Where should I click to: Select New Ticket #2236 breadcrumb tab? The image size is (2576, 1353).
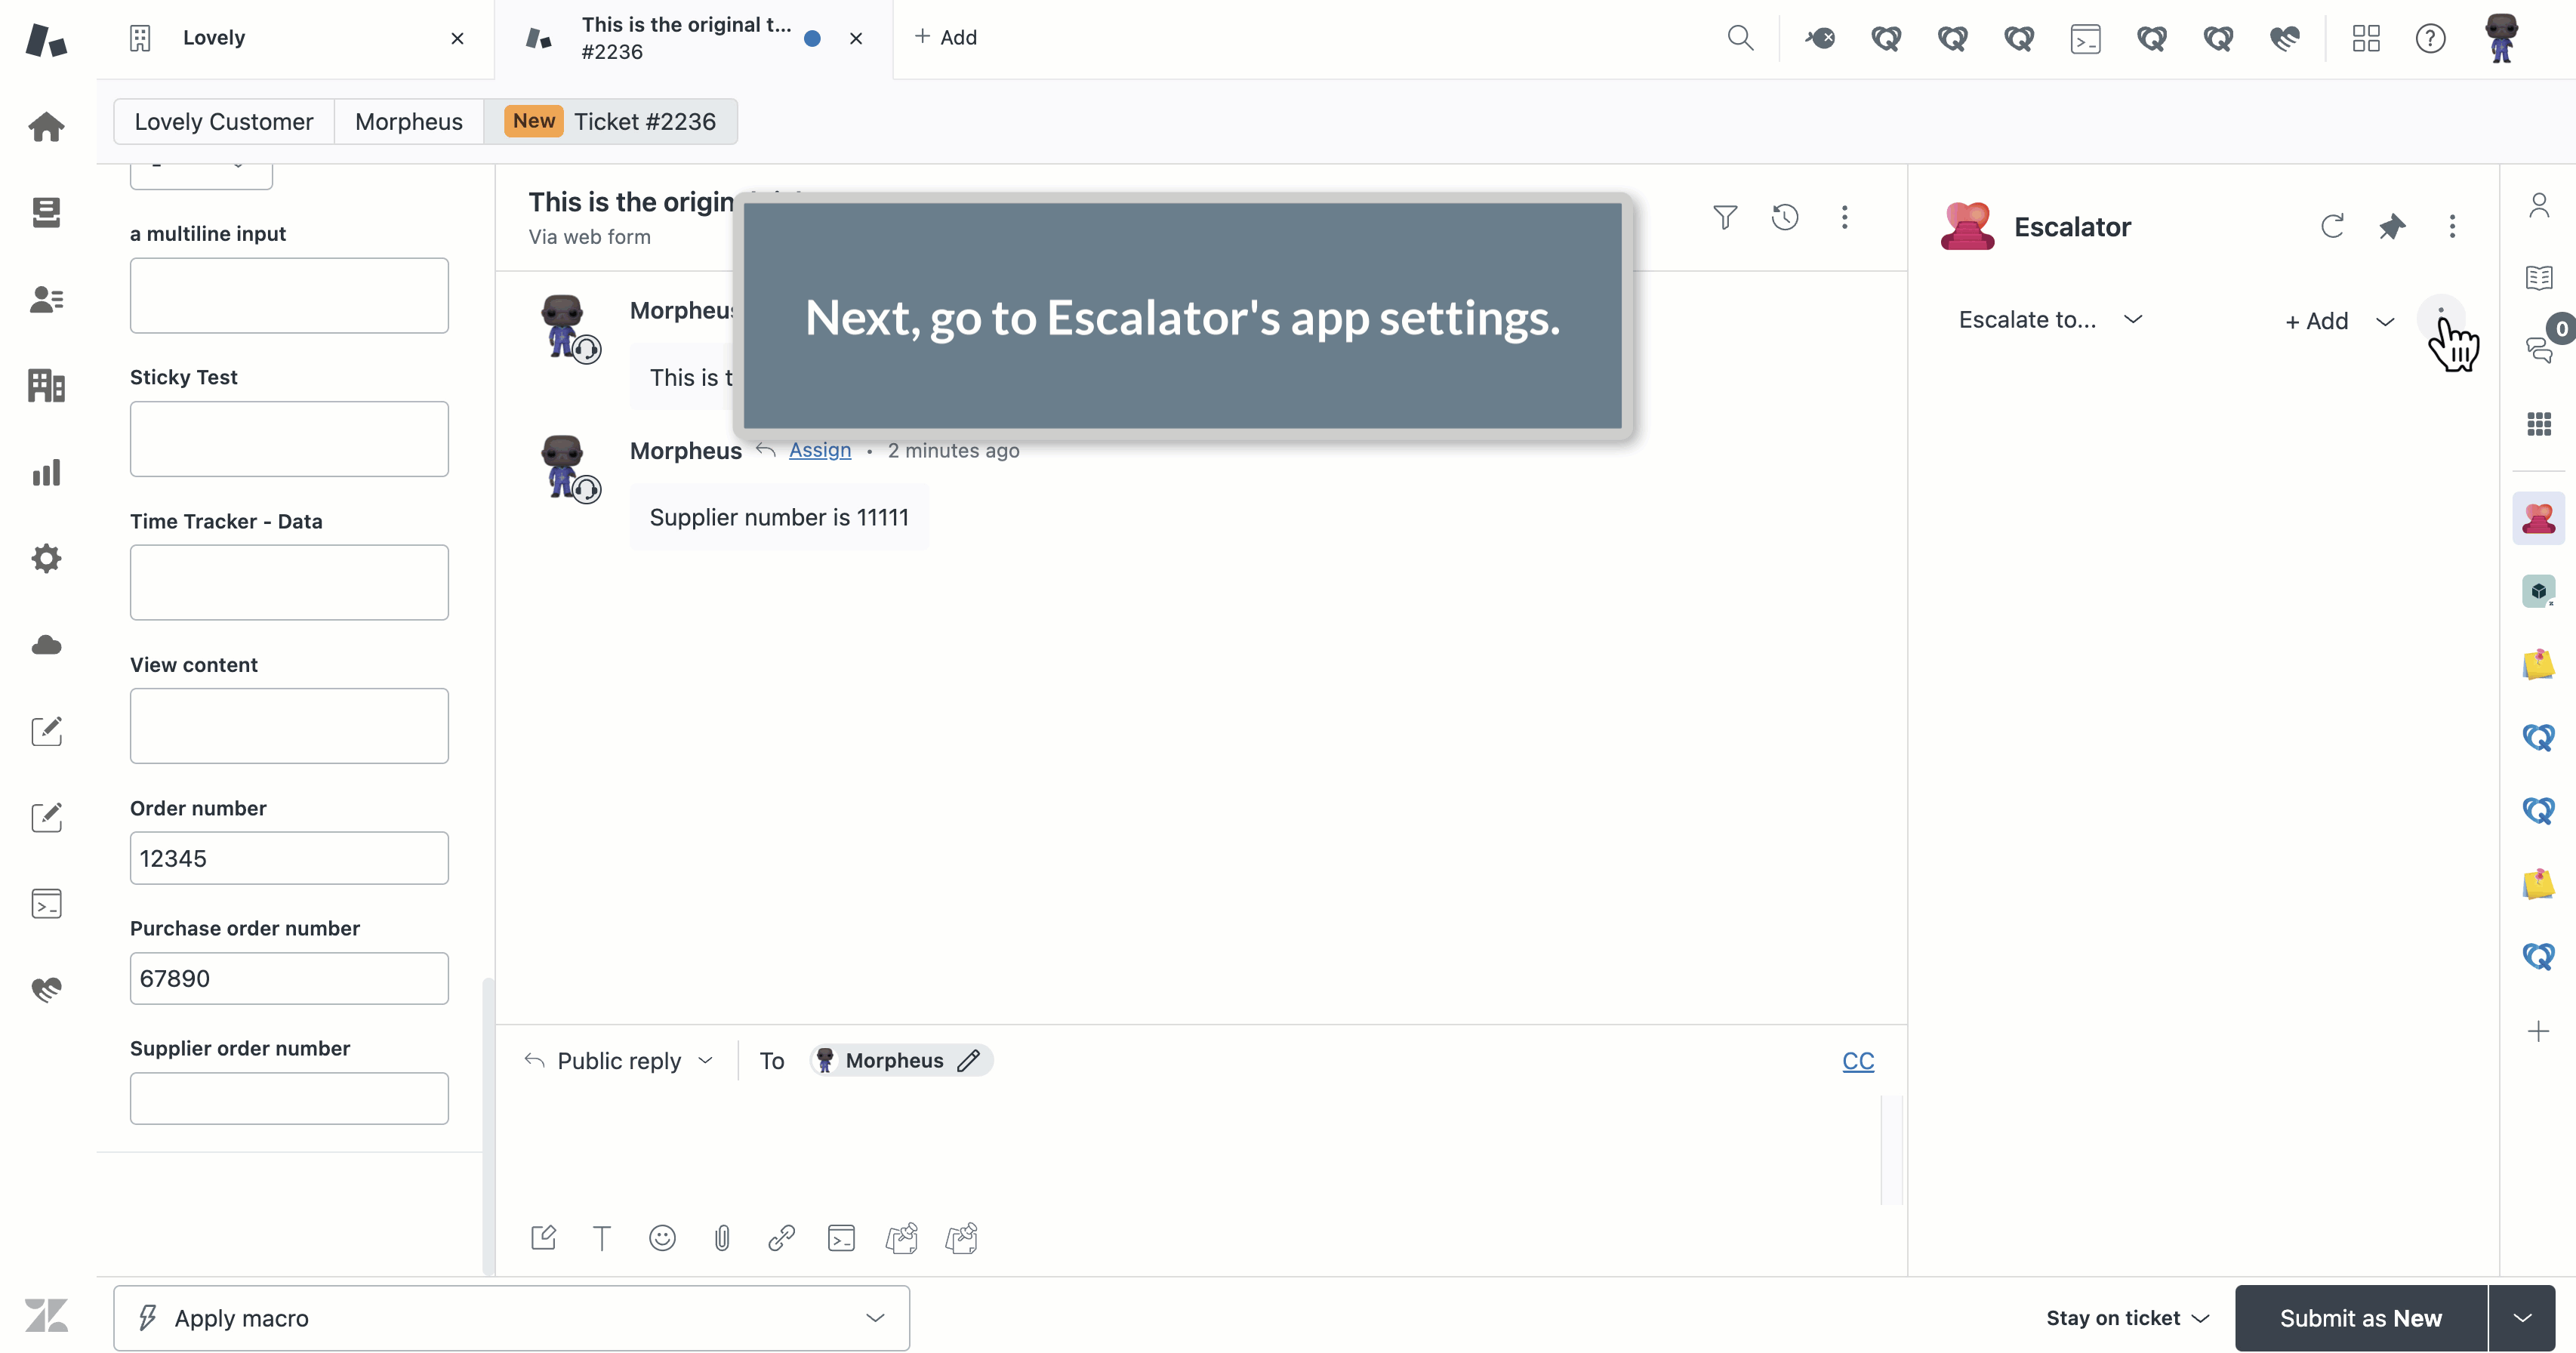click(x=611, y=121)
